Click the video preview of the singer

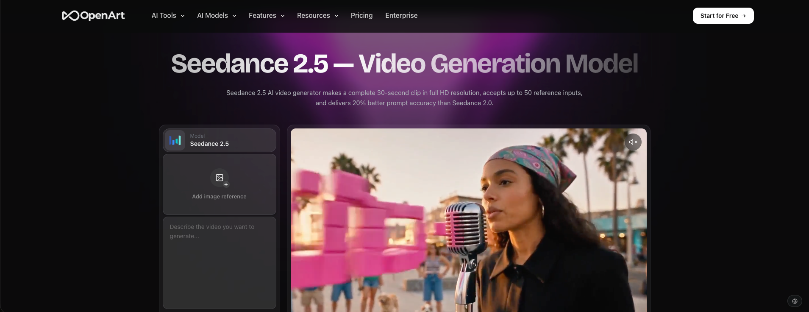click(x=469, y=220)
